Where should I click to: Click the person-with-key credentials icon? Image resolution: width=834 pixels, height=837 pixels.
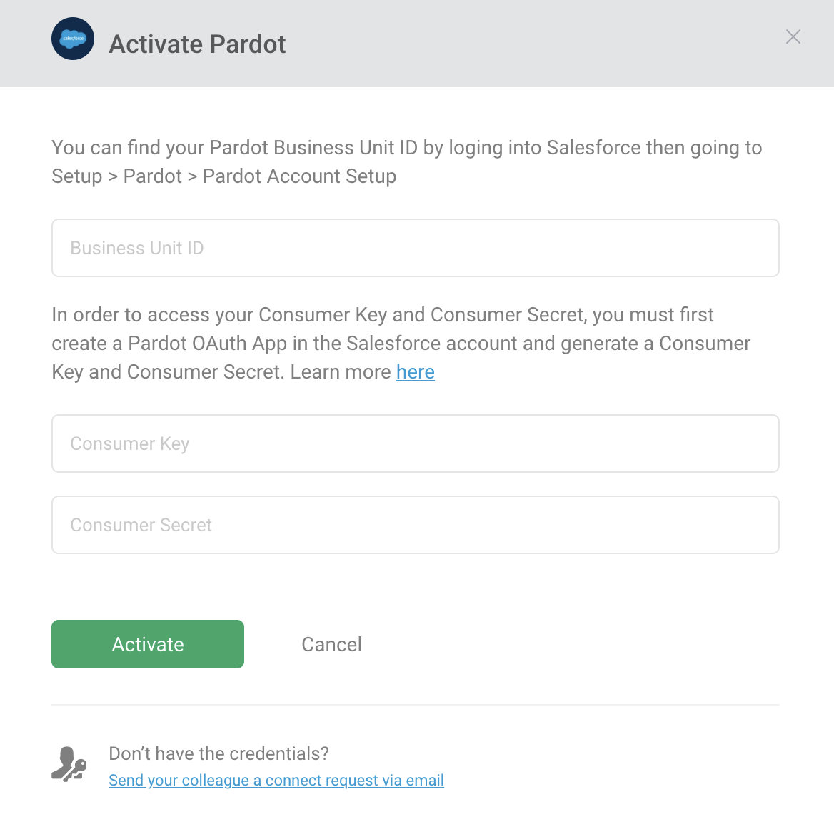[69, 764]
